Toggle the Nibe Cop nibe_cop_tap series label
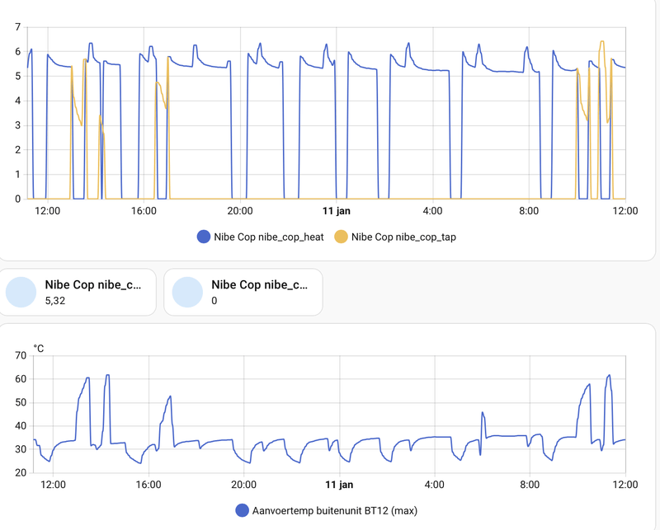The height and width of the screenshot is (530, 660). [x=403, y=237]
